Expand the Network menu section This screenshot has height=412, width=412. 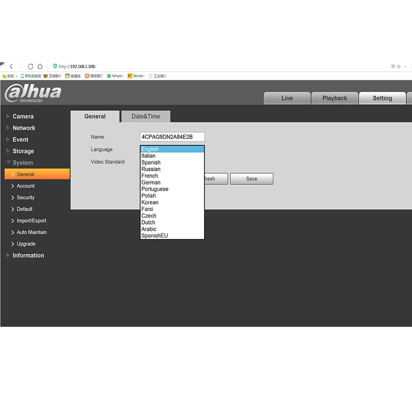point(21,128)
